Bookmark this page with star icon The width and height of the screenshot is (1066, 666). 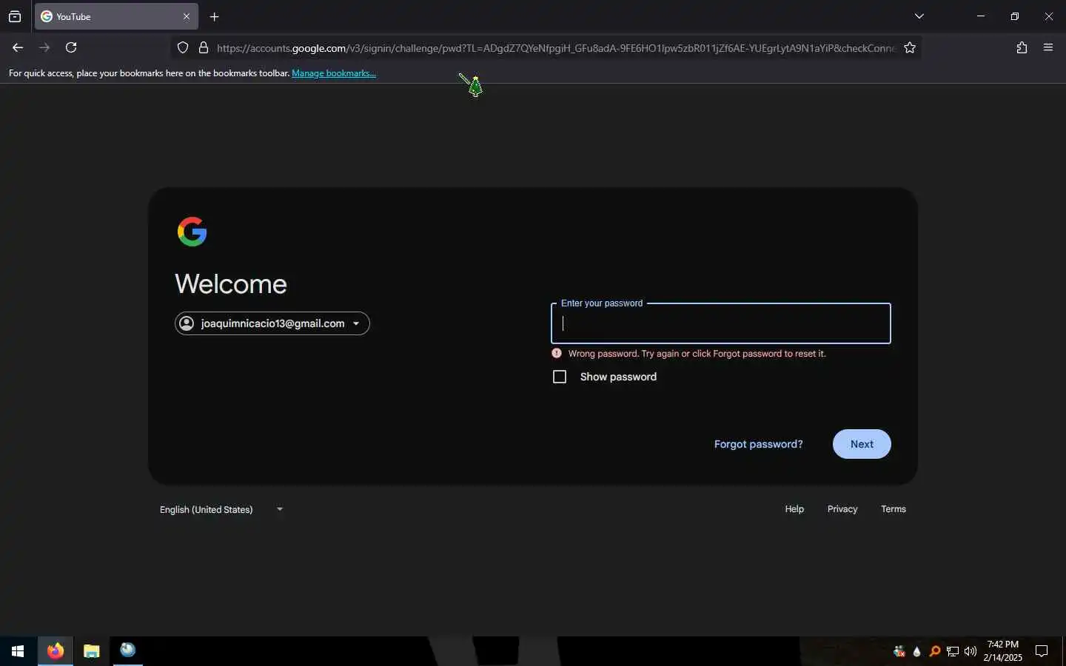910,47
